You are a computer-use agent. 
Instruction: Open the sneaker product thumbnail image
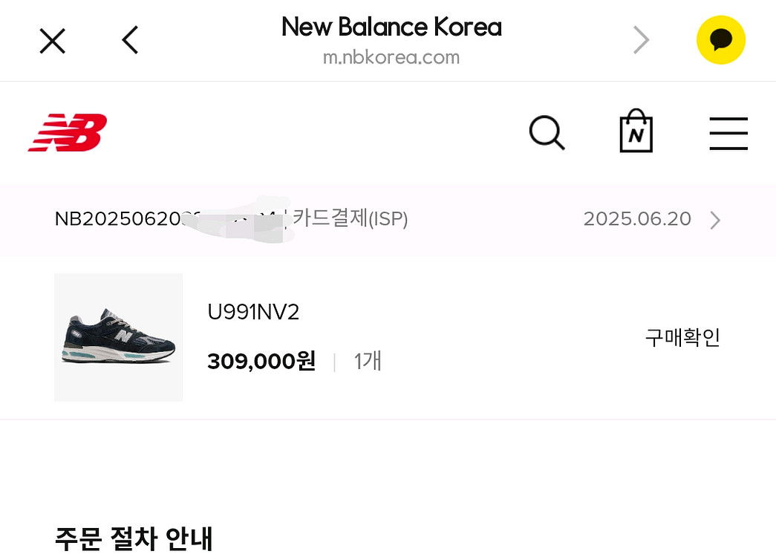tap(118, 336)
